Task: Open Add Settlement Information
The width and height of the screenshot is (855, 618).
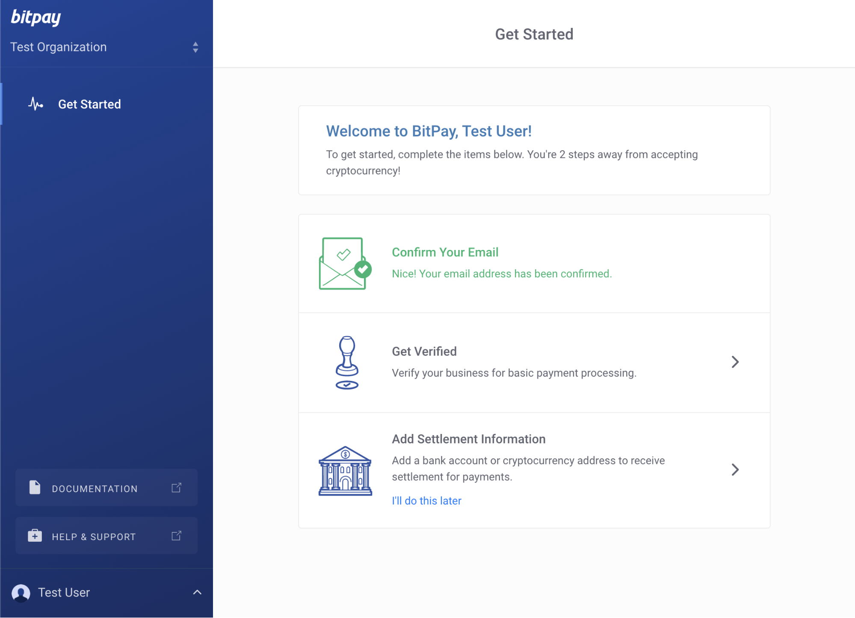Action: 534,470
